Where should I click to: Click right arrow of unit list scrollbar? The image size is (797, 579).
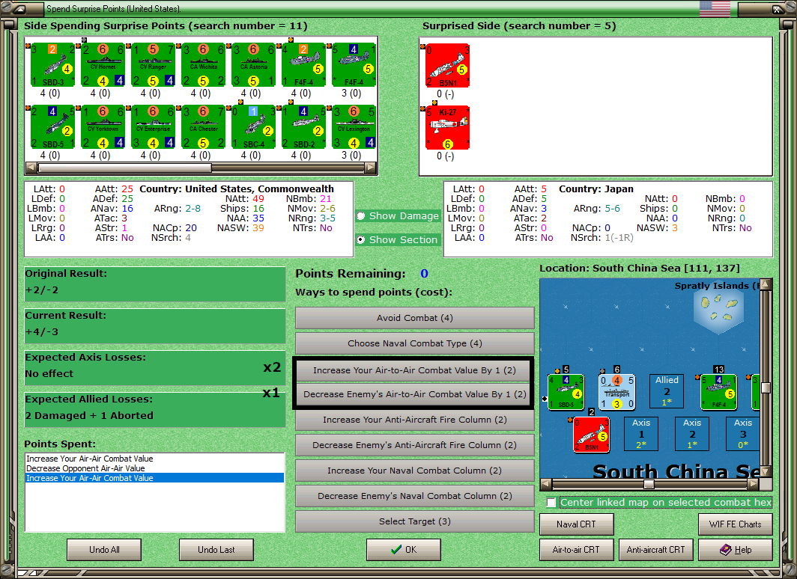click(371, 168)
